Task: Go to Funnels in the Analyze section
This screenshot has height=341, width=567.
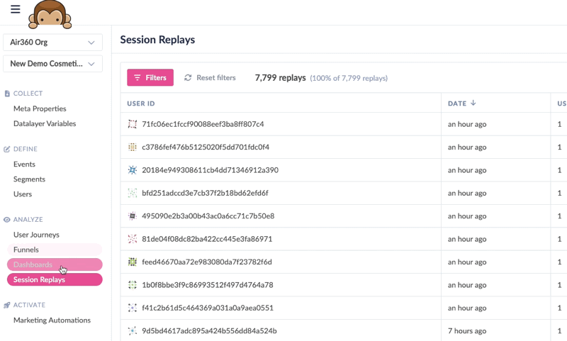Action: (x=55, y=250)
